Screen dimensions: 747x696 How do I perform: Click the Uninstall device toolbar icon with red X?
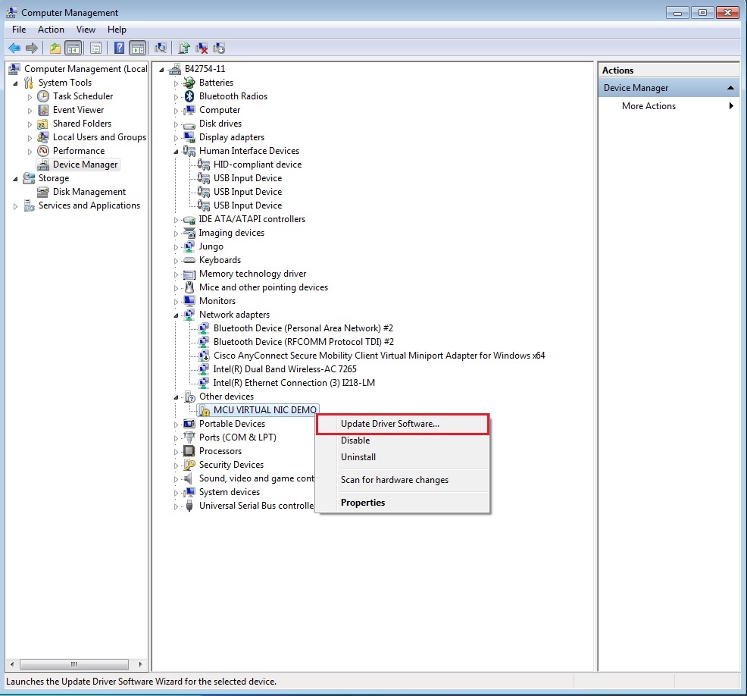pyautogui.click(x=202, y=49)
